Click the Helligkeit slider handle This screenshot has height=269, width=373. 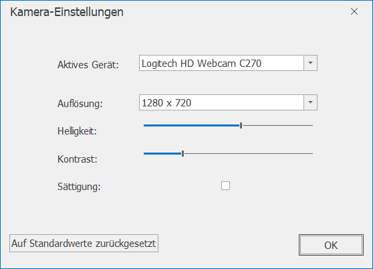coord(241,125)
